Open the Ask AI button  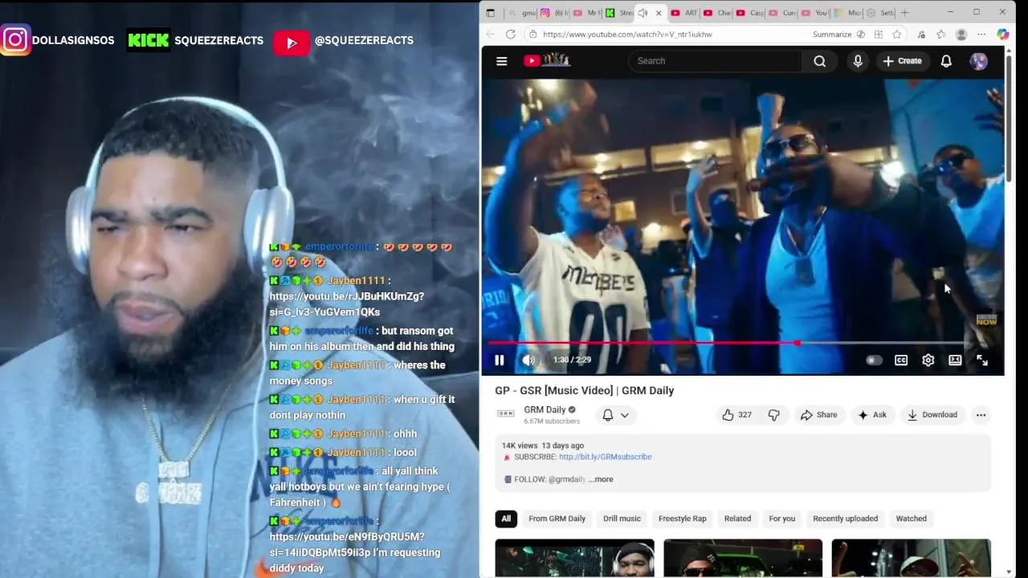872,415
